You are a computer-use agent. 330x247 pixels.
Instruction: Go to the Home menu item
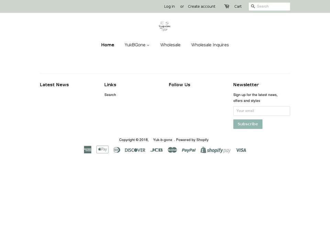[x=108, y=45]
